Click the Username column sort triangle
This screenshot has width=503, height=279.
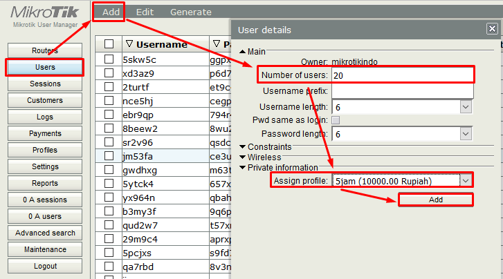(129, 44)
